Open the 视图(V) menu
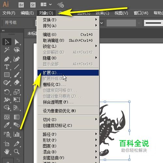Screen dimensions: 163x163 pyautogui.click(x=121, y=13)
